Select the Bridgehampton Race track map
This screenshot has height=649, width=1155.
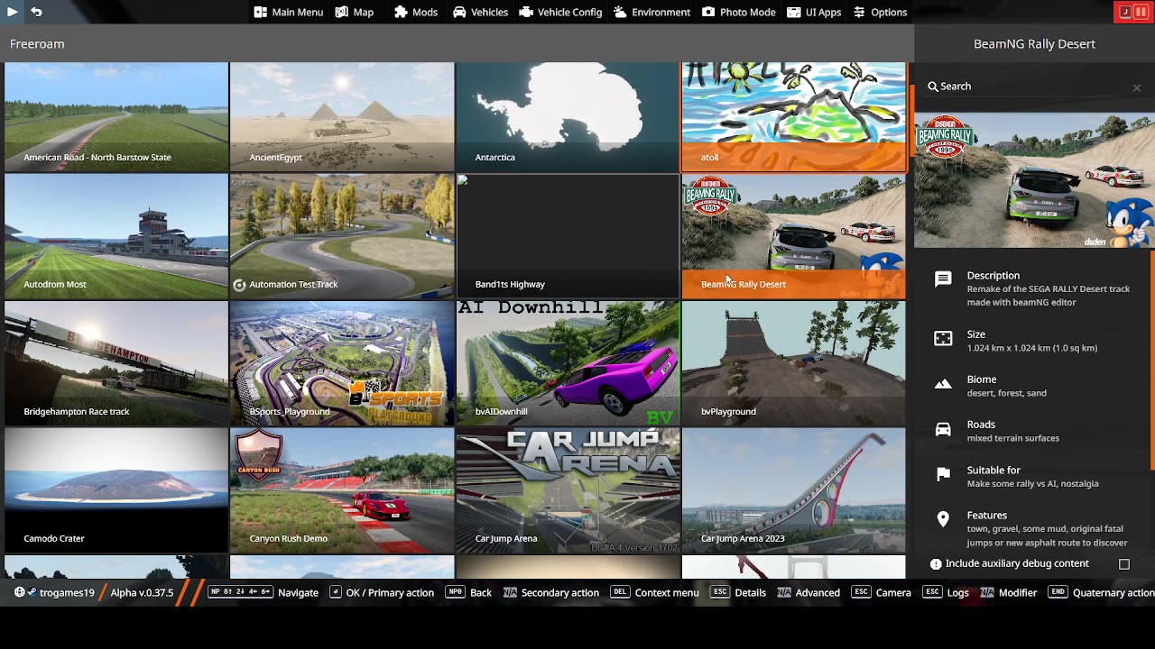pos(116,363)
